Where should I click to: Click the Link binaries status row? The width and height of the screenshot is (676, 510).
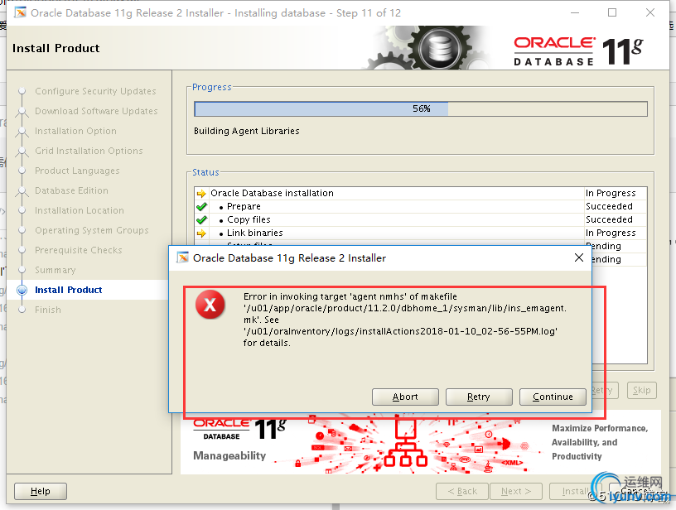[x=421, y=233]
